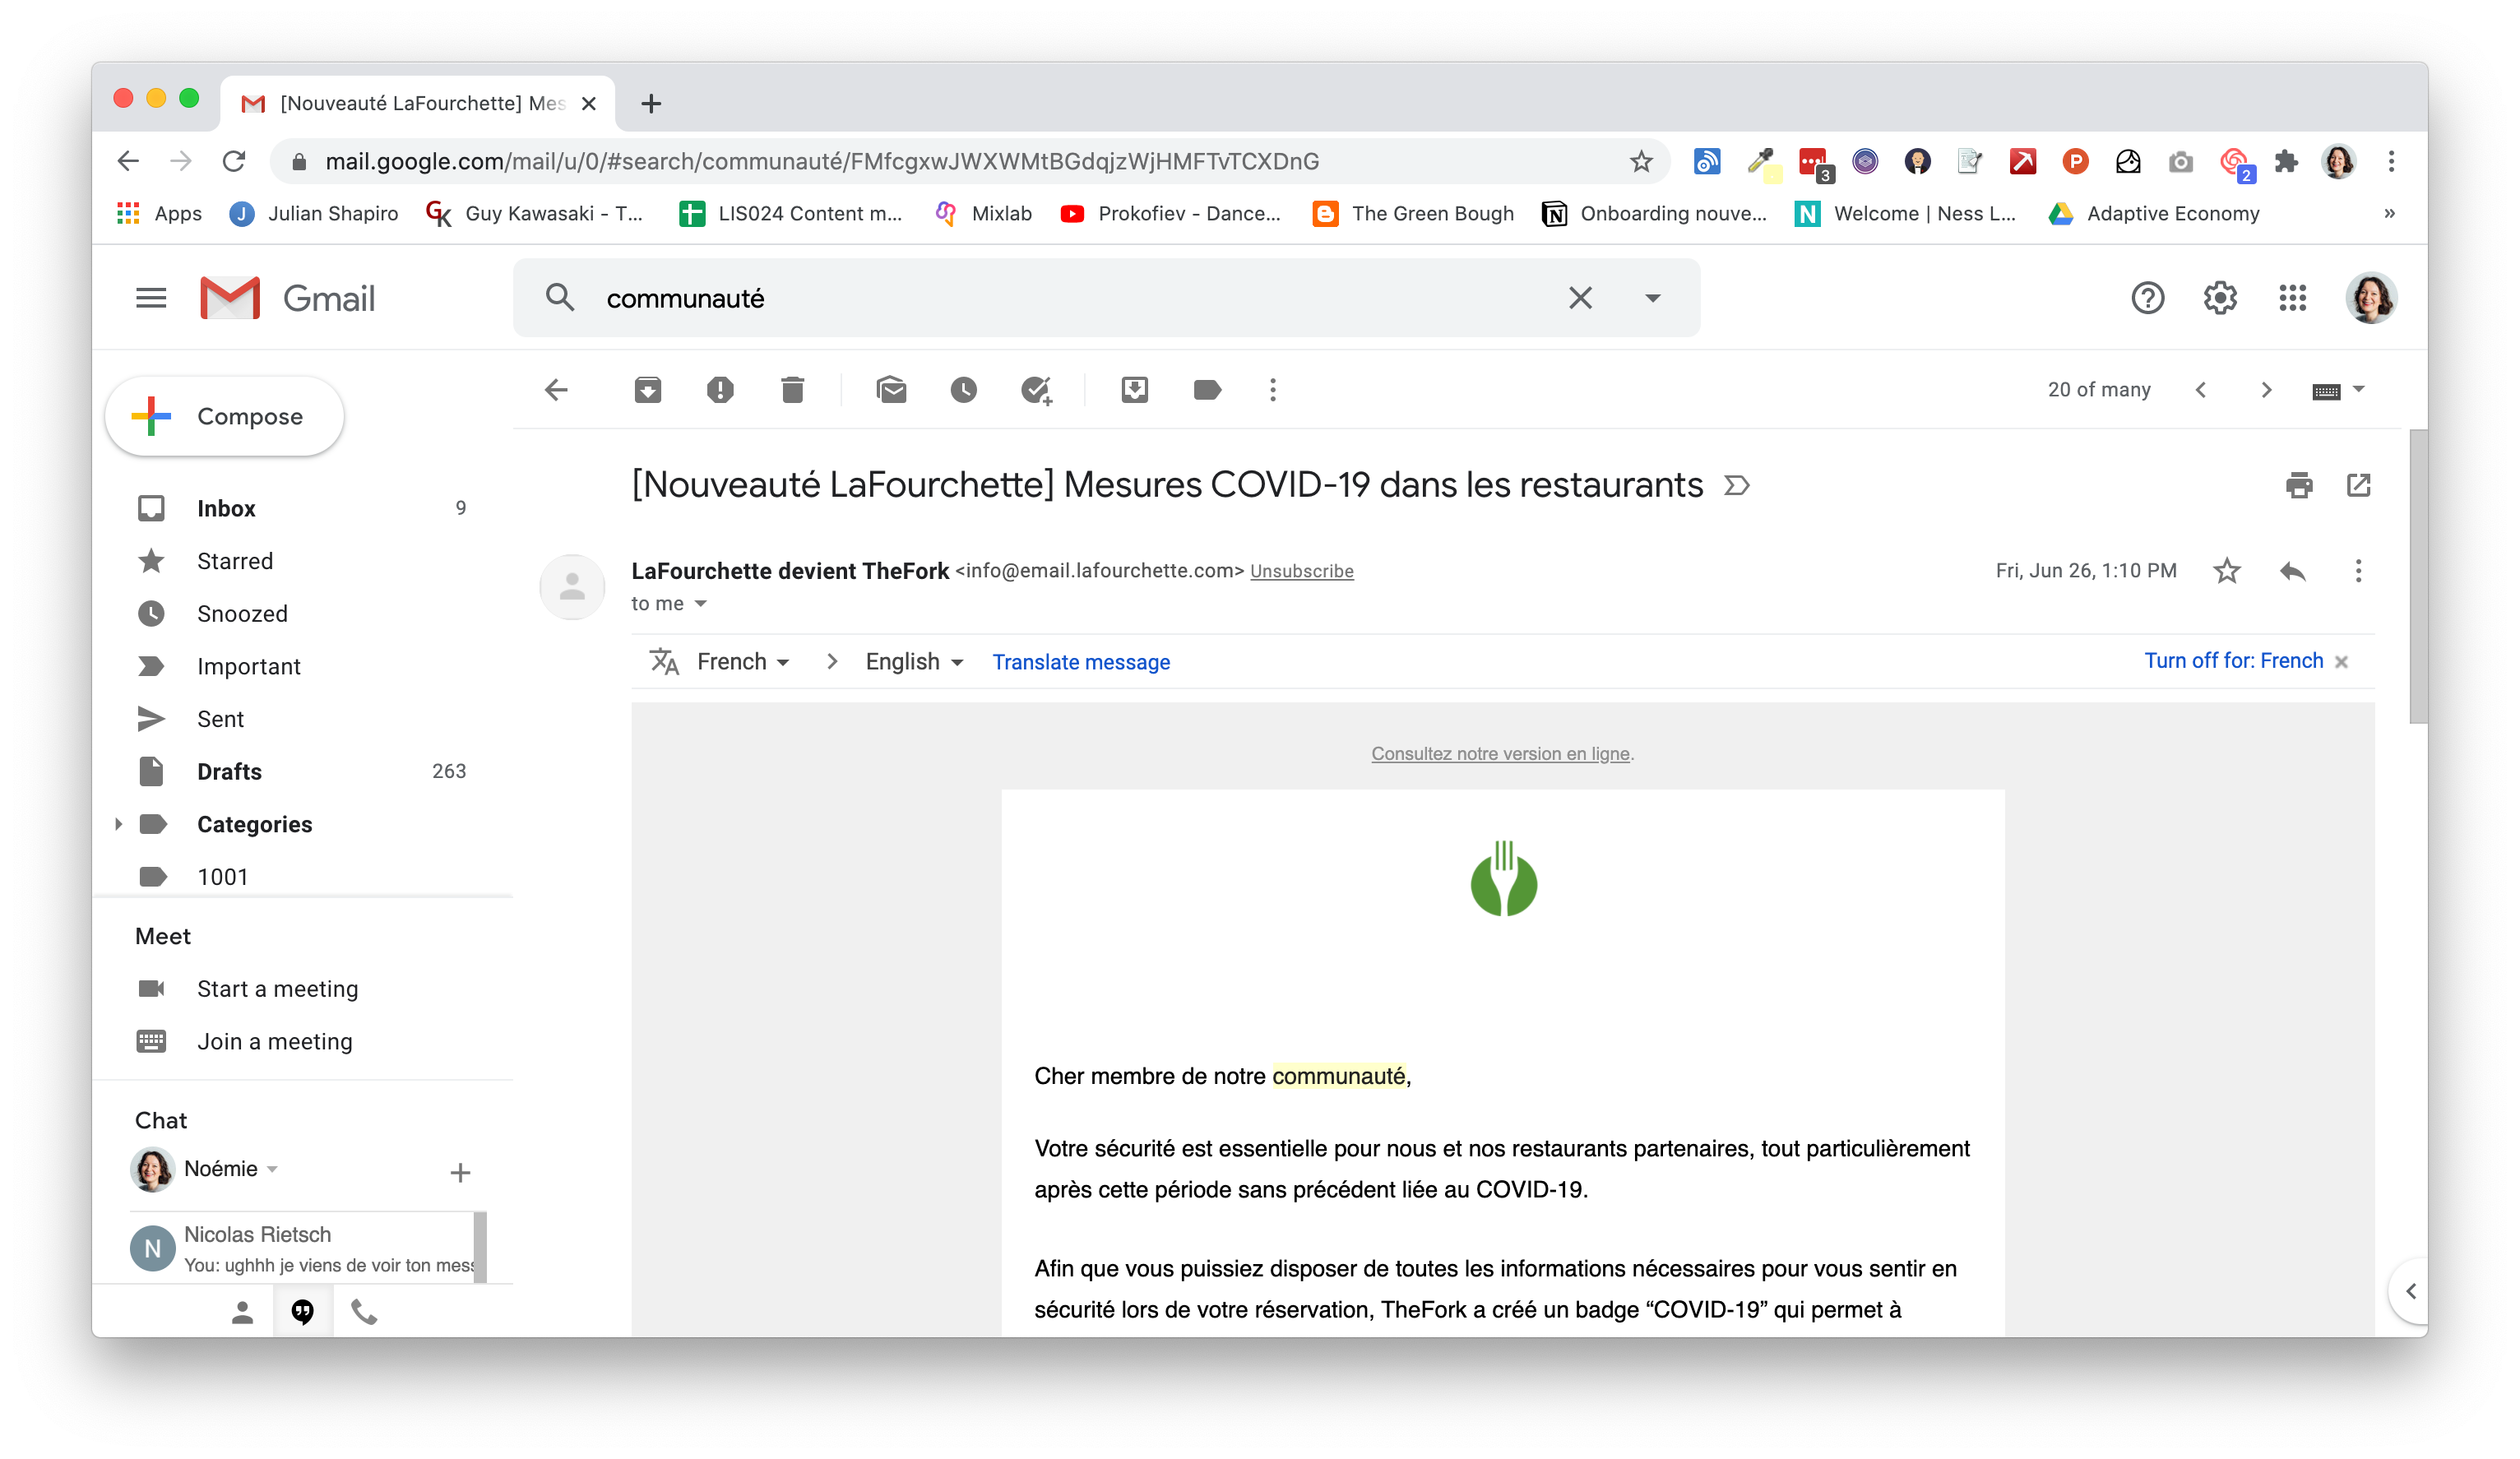Open Gmail settings gear

pyautogui.click(x=2219, y=298)
